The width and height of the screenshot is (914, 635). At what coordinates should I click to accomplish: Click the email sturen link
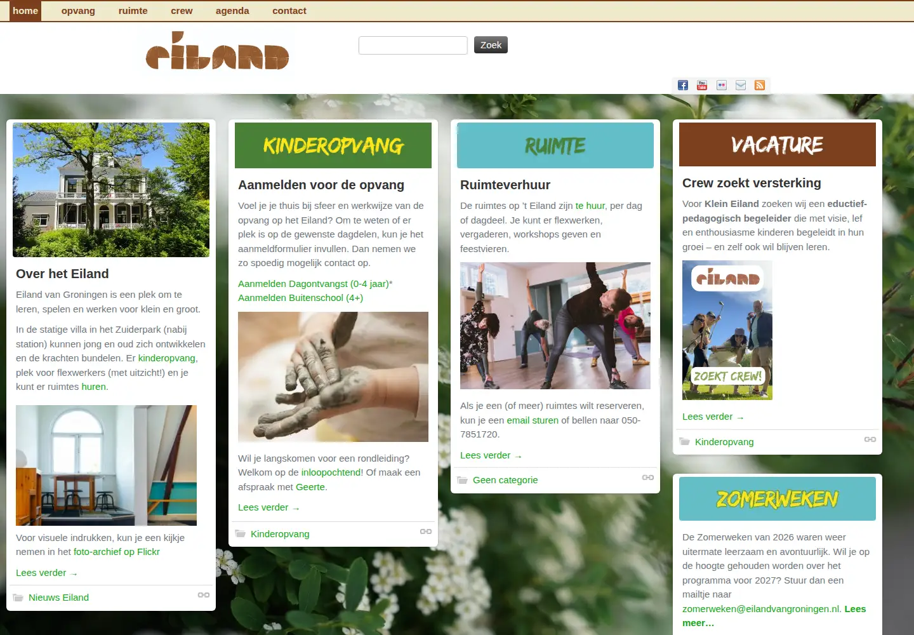(x=533, y=420)
